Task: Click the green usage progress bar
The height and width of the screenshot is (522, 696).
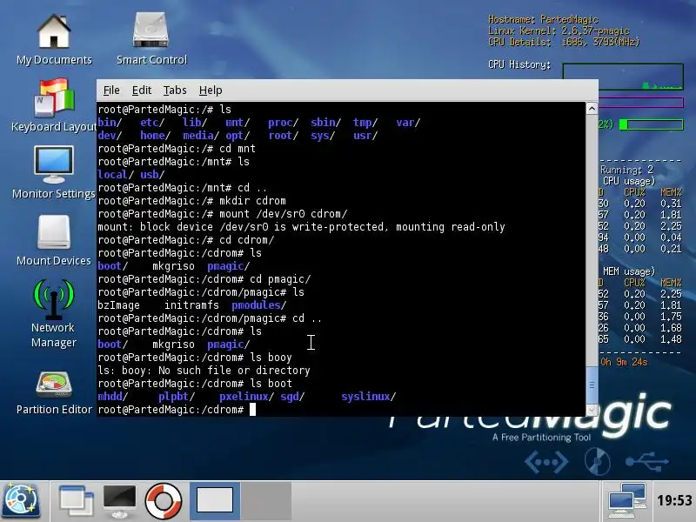Action: point(651,124)
